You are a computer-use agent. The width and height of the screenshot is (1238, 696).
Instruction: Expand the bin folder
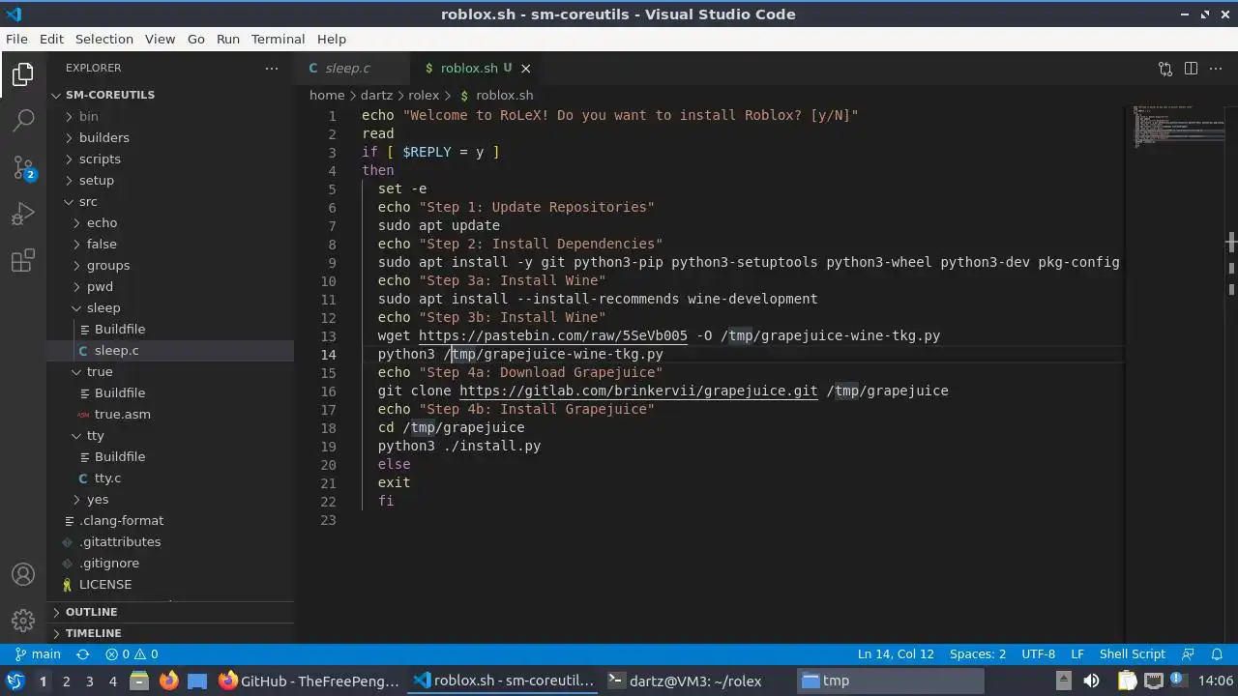point(170,116)
